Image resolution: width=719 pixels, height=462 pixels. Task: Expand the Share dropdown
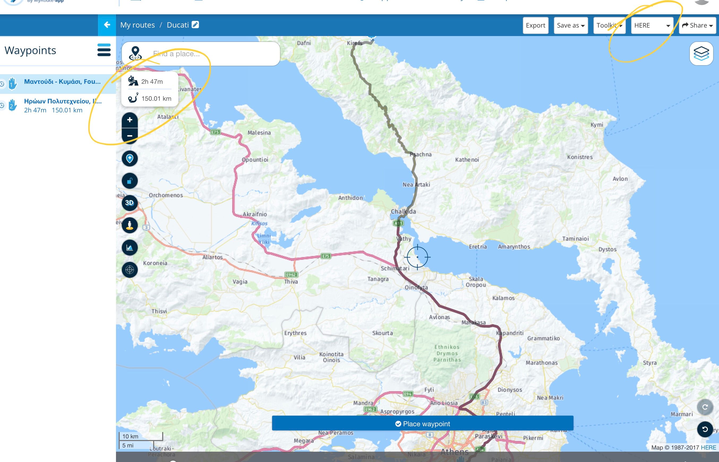(698, 25)
